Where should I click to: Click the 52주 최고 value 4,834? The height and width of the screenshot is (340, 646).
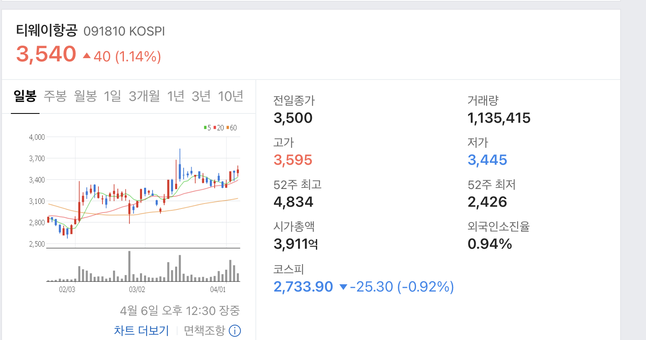[293, 202]
